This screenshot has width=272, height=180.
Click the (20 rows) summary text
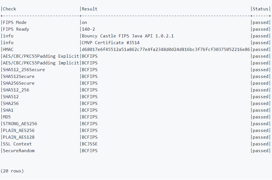[x=12, y=171]
